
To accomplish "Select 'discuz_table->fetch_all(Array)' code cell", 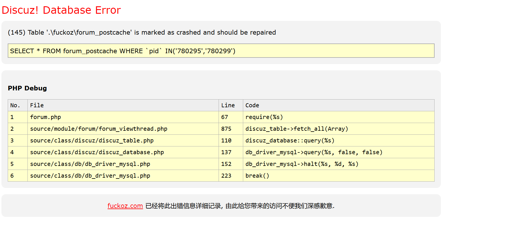I will (339, 129).
